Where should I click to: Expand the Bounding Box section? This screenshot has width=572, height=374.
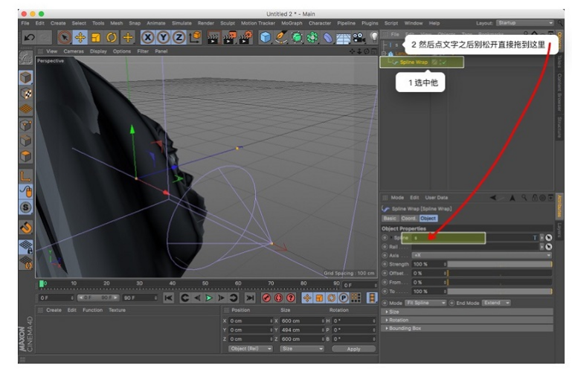coord(405,328)
